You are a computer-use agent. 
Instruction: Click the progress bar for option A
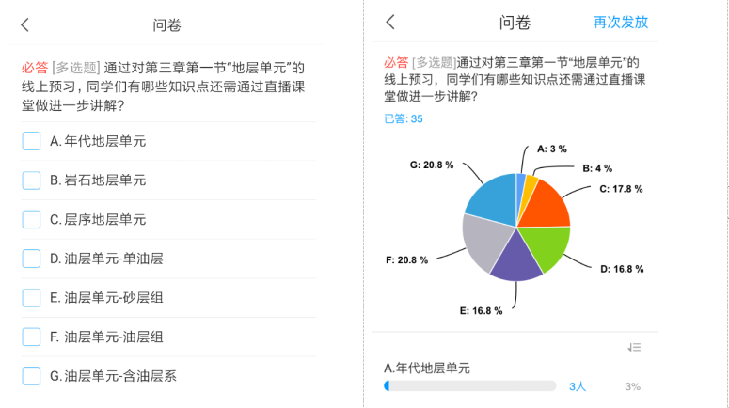(469, 386)
